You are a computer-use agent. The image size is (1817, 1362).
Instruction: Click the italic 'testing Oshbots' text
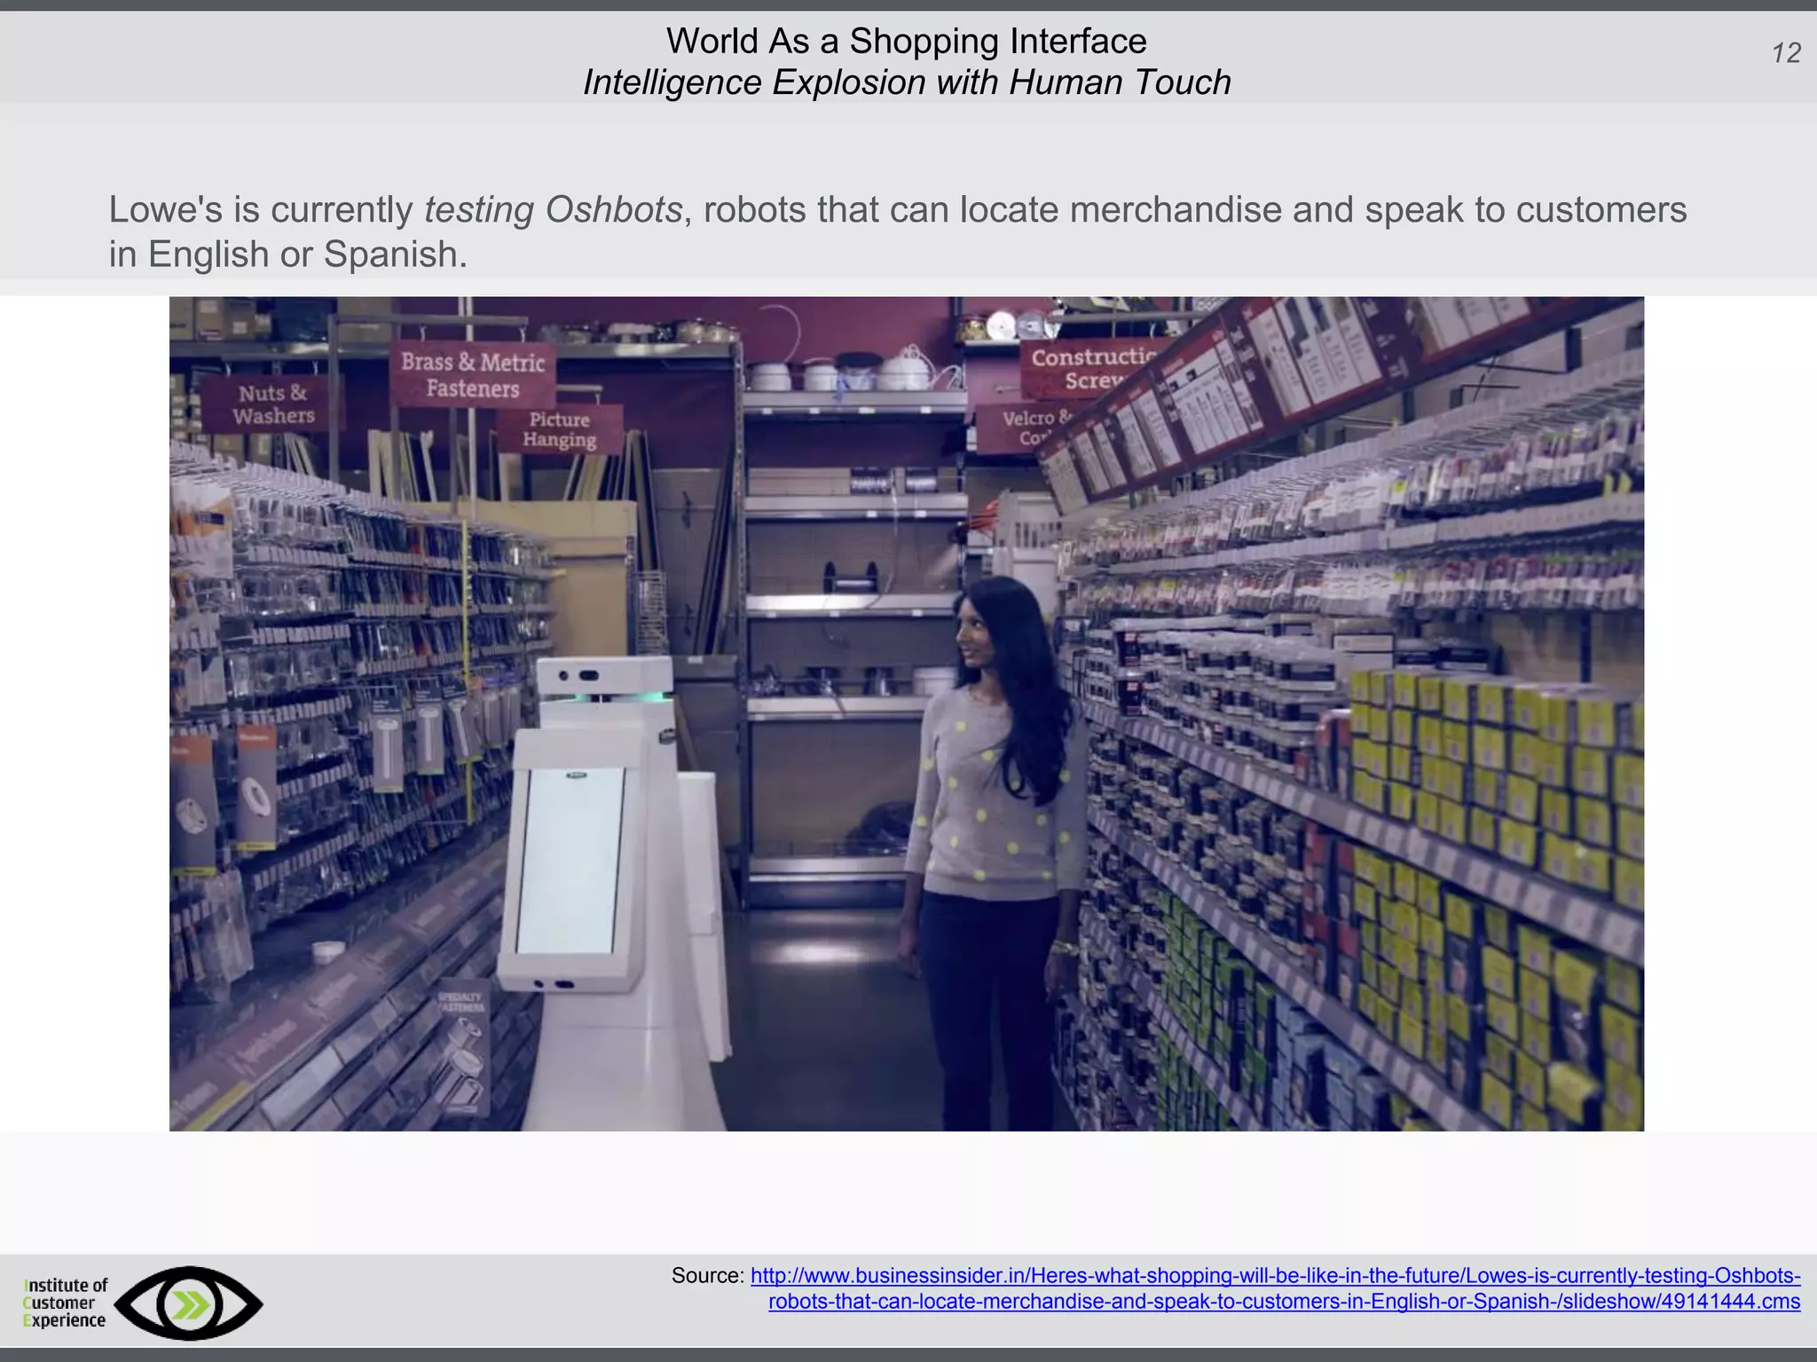tap(554, 210)
